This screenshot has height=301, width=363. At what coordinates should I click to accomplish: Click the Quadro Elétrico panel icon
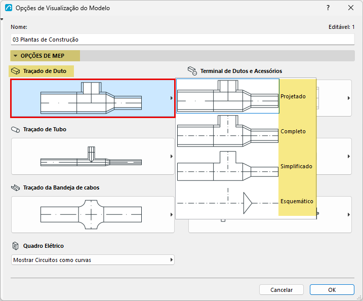[x=15, y=246]
